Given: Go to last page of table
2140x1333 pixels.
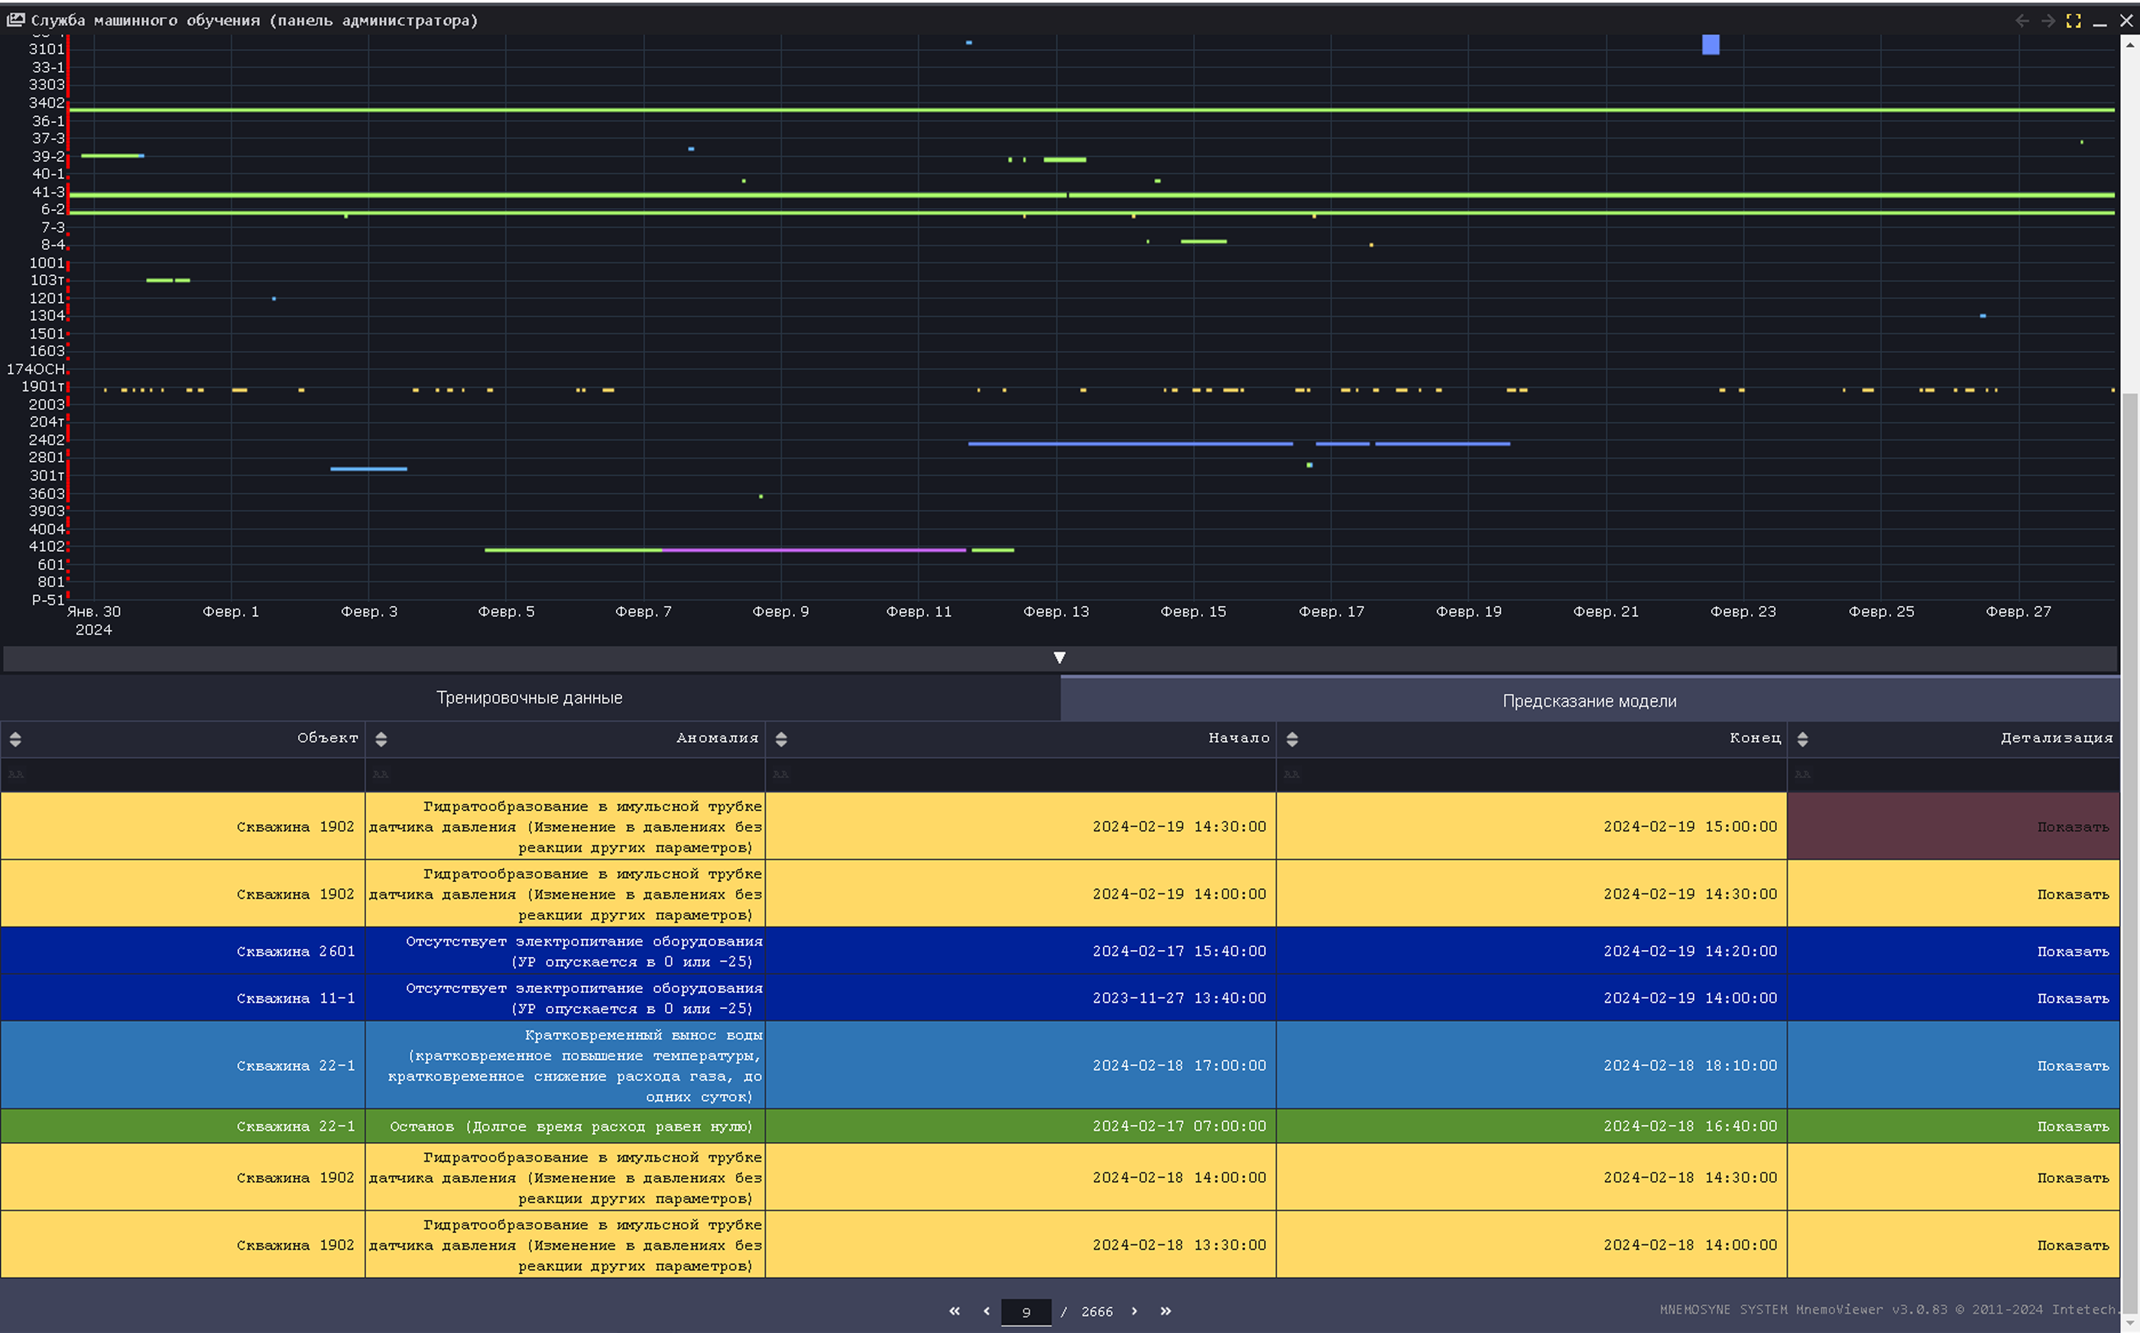Looking at the screenshot, I should coord(1166,1311).
